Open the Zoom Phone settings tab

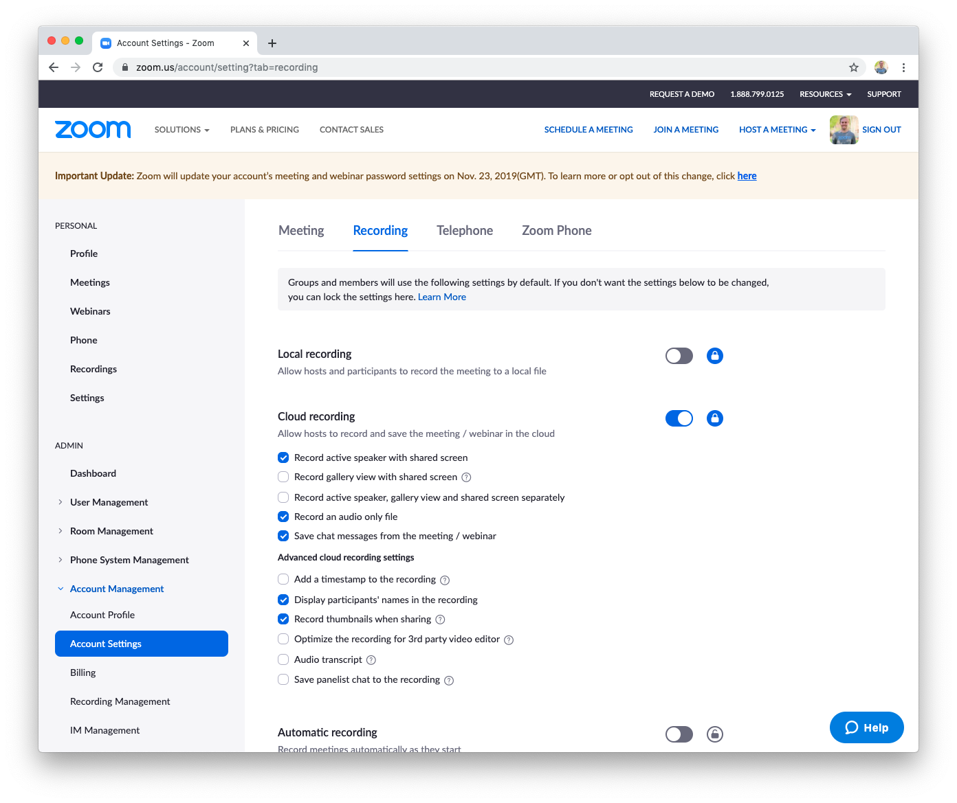(x=557, y=231)
